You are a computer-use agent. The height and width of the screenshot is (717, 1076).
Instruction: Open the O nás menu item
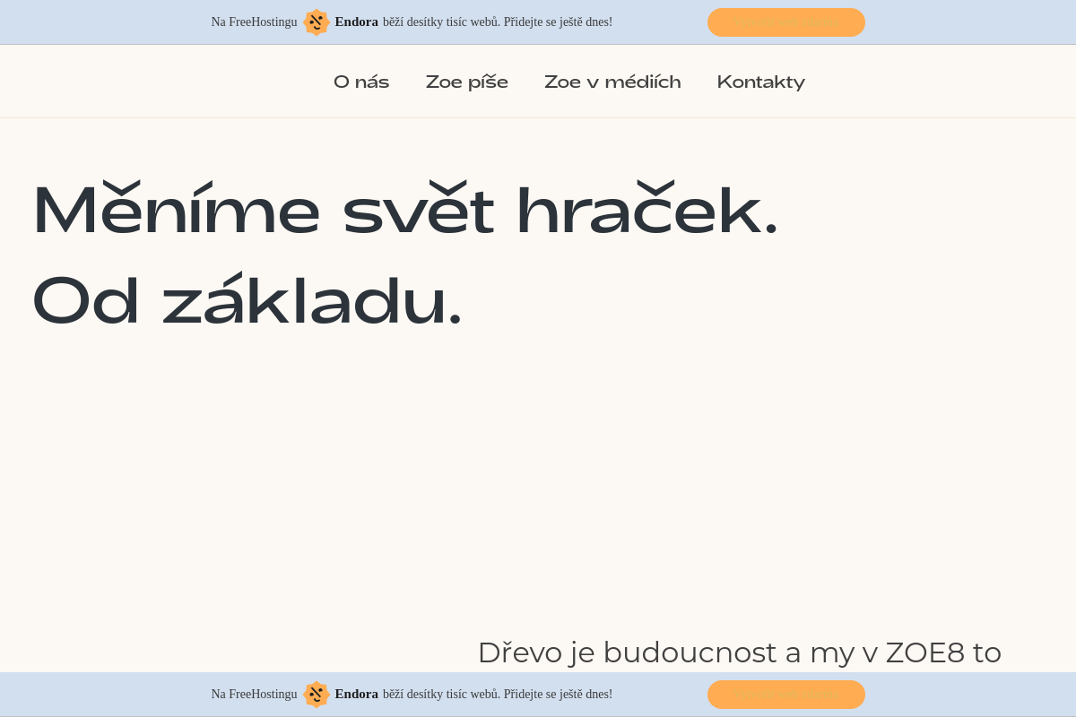[361, 82]
